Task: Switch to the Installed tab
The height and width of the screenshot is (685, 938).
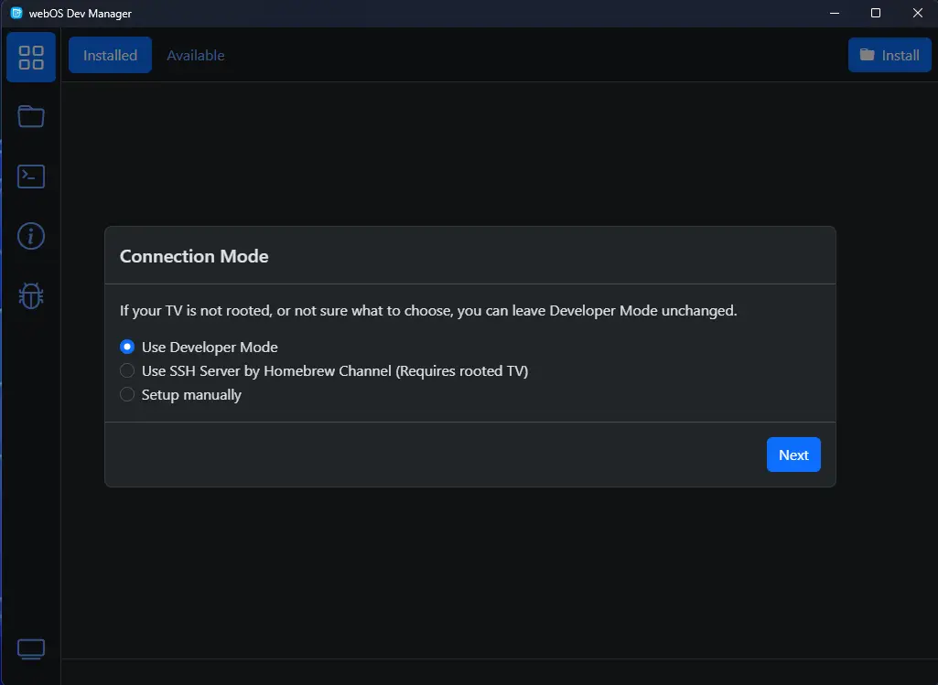Action: [x=110, y=55]
